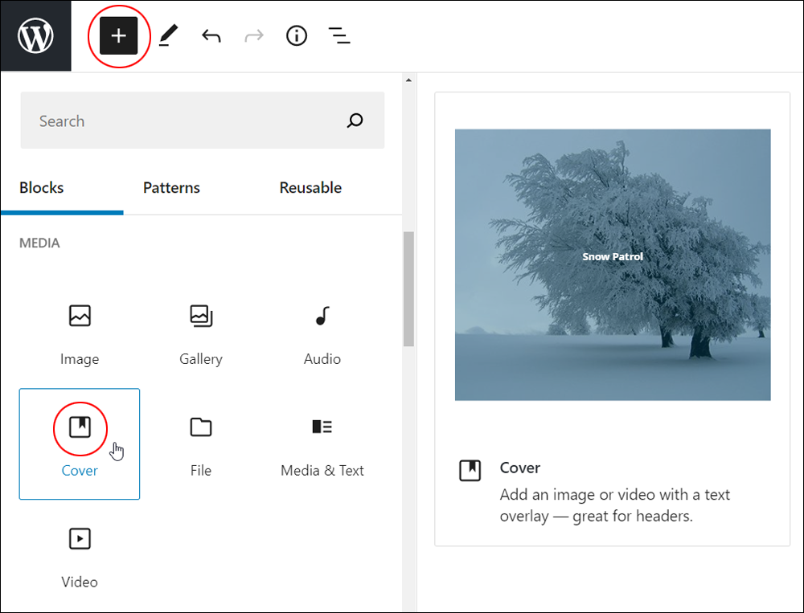Redo the greyed-out arrow action
This screenshot has height=613, width=804.
coord(254,36)
